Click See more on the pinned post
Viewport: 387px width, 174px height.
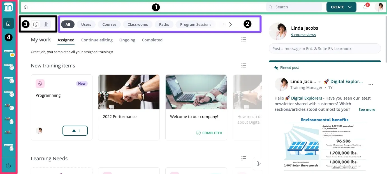[367, 109]
